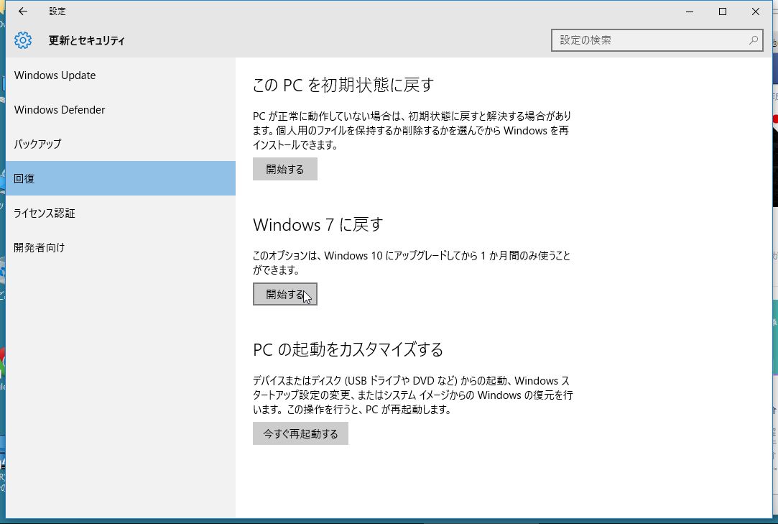Click the search magnifier icon
The height and width of the screenshot is (524, 778).
tap(753, 40)
